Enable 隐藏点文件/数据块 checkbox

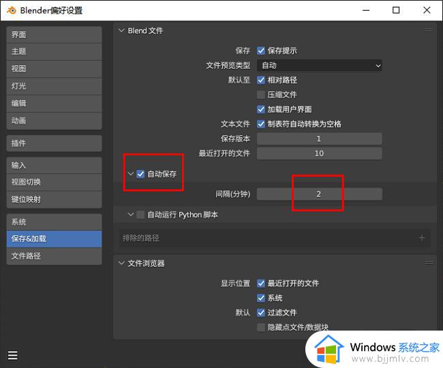click(x=261, y=327)
